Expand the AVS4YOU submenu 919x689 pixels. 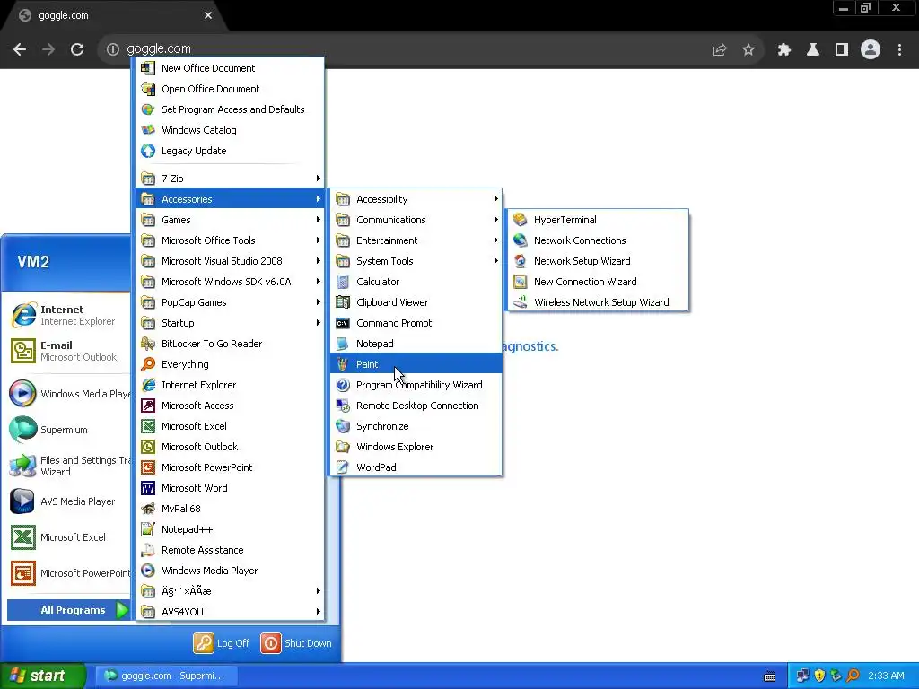231,612
